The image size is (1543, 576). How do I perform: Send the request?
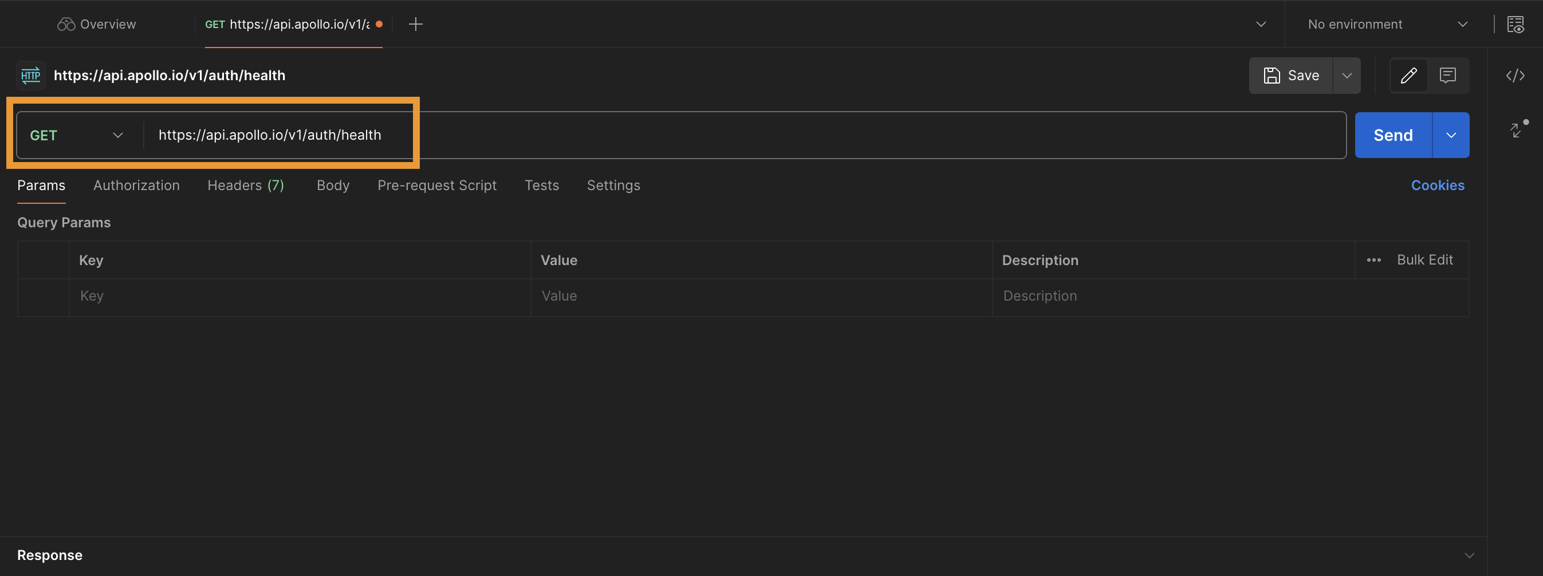tap(1394, 135)
